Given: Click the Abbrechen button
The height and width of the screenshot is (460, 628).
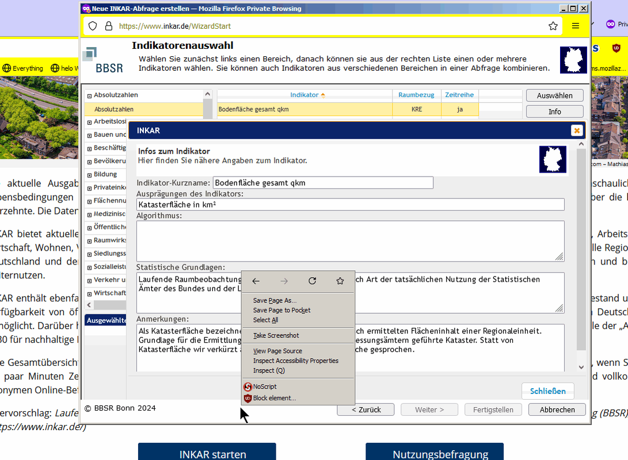Looking at the screenshot, I should (557, 409).
